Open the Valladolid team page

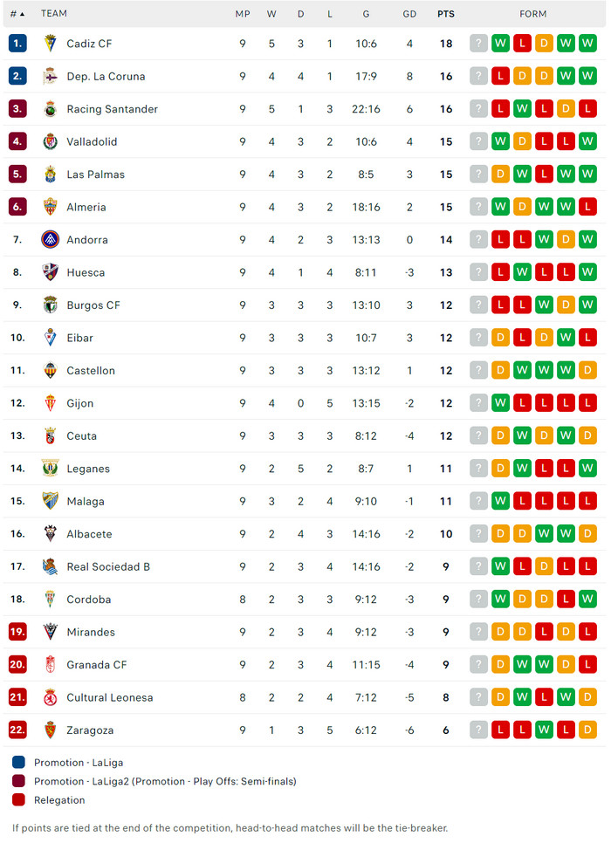tap(92, 141)
